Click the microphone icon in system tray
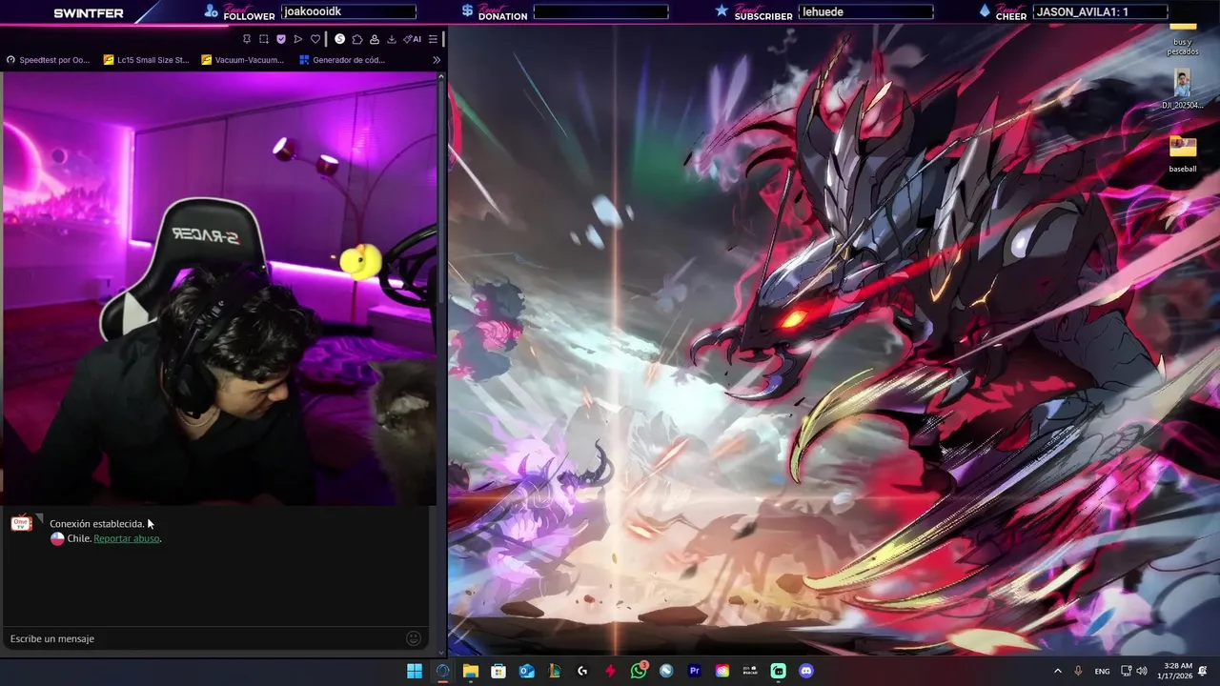This screenshot has width=1220, height=686. click(1078, 671)
